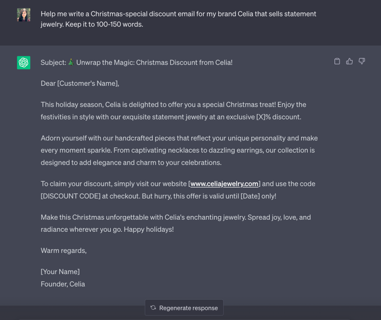Click the ChatGPT logo avatar
Screen dimensions: 381x320
pos(23,62)
